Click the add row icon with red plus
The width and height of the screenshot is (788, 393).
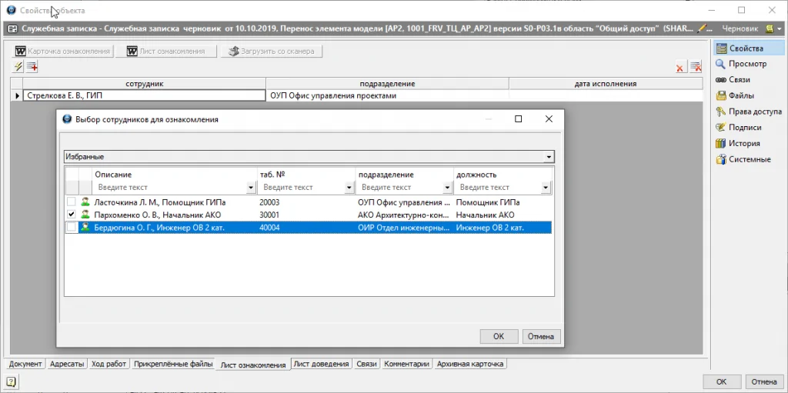point(32,67)
